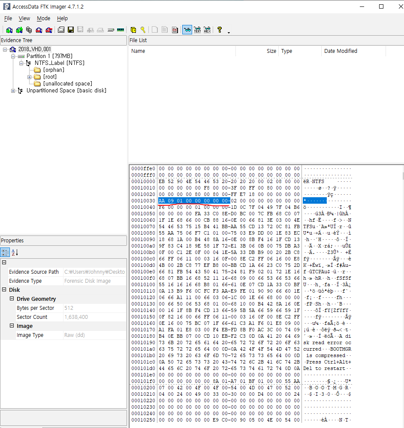The image size is (404, 428).
Task: Click highlighted bytes at offset 00010030
Action: click(194, 201)
